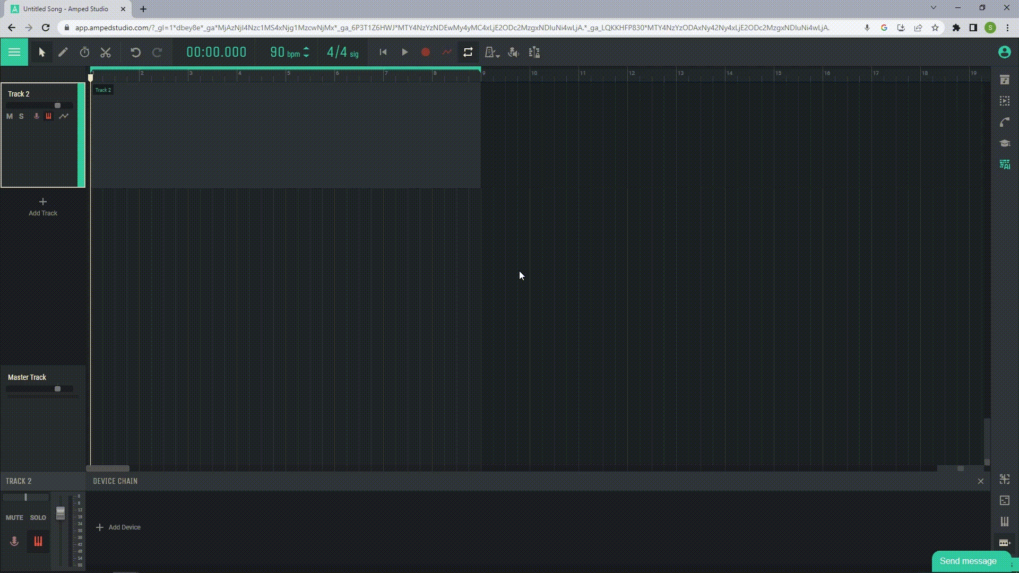Select the Pencil draw tool
Viewport: 1019px width, 573px height.
[63, 52]
